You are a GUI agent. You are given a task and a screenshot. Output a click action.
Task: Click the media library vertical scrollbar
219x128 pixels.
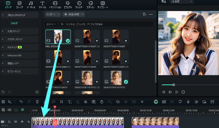point(156,62)
